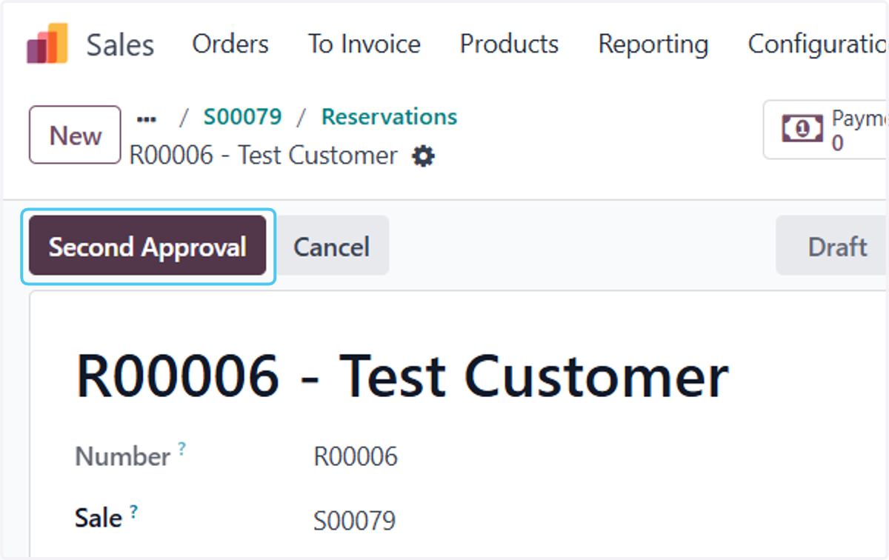Click the Sale value S00079
889x560 pixels.
click(355, 521)
